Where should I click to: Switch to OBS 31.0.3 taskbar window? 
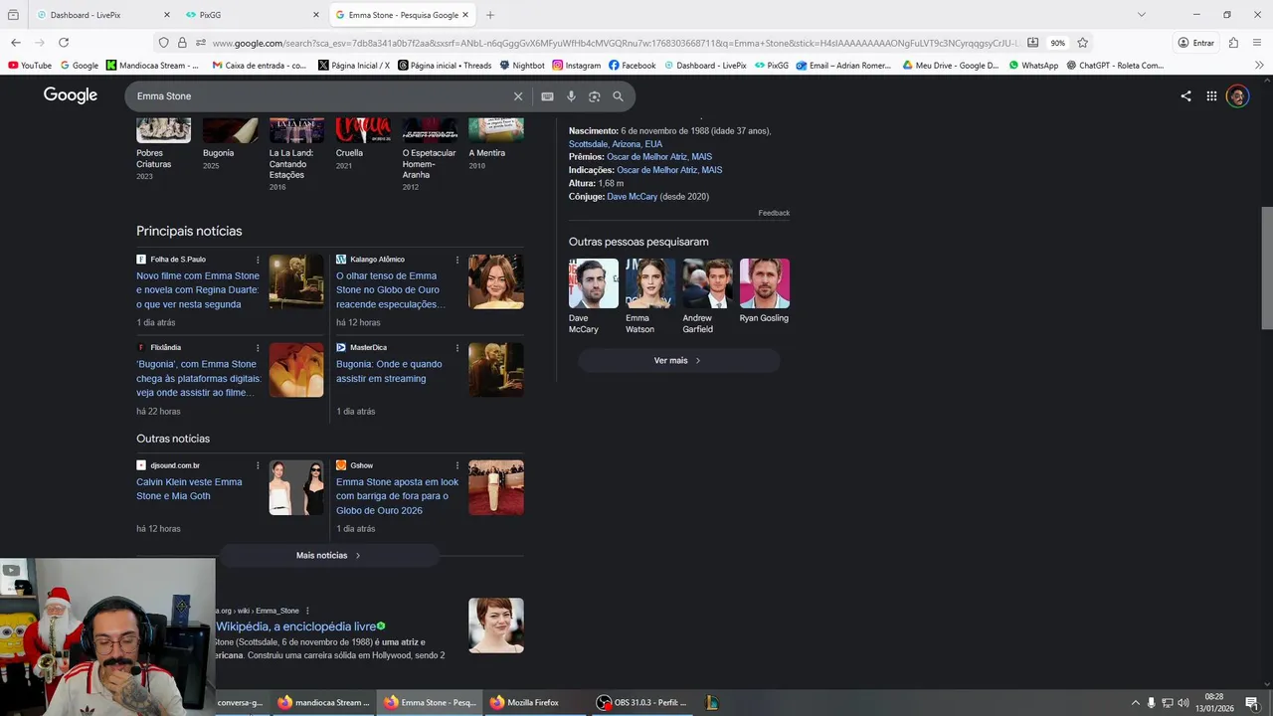coord(642,703)
